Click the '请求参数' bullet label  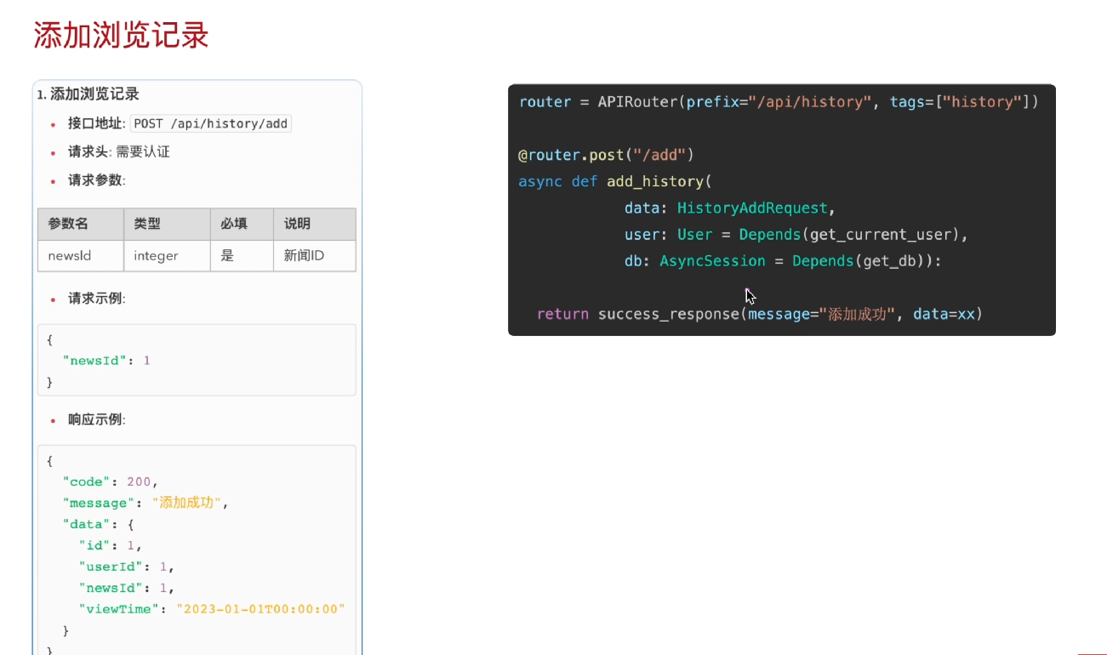[96, 179]
